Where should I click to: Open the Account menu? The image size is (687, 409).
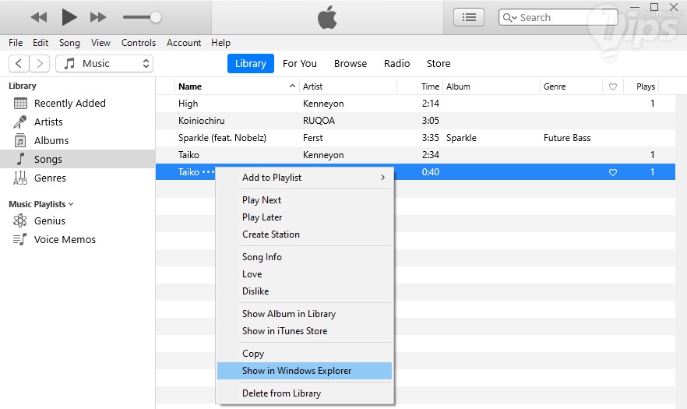tap(184, 43)
